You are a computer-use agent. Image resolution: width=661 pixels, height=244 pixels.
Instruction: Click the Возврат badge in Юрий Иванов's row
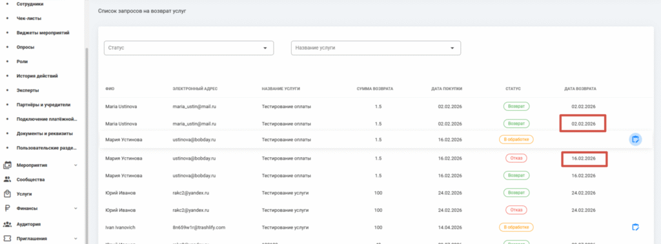(x=516, y=192)
